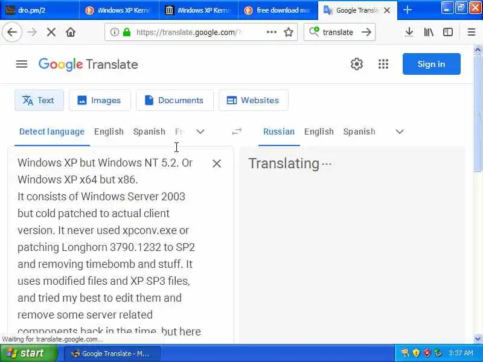The width and height of the screenshot is (483, 362).
Task: Show site information icon in address bar
Action: pyautogui.click(x=114, y=32)
